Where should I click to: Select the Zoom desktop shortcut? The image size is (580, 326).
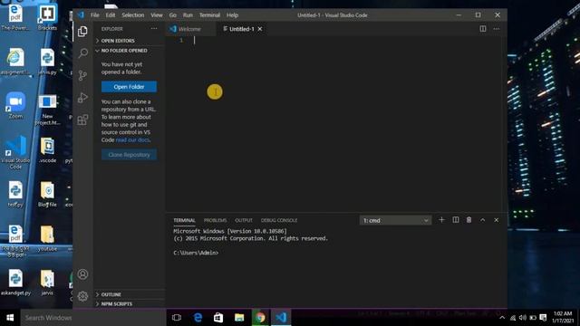pos(15,105)
